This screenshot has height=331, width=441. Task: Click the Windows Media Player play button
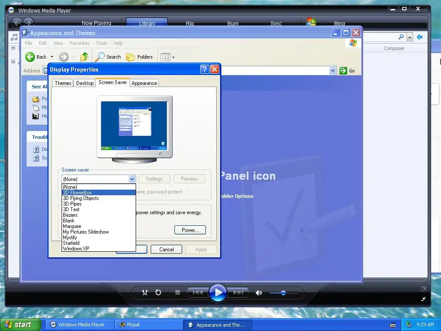(x=217, y=293)
